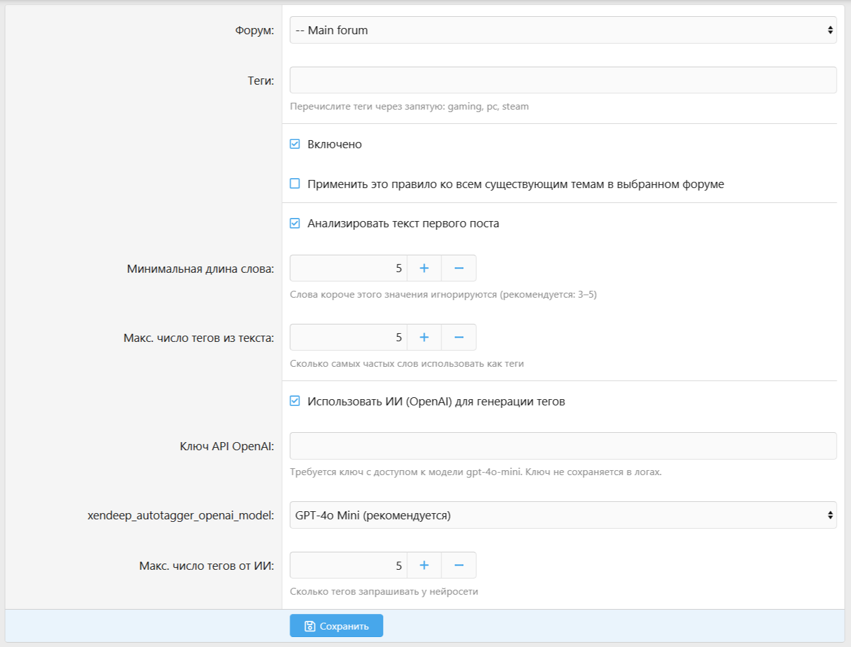Focus the Теги text input field

pos(562,80)
